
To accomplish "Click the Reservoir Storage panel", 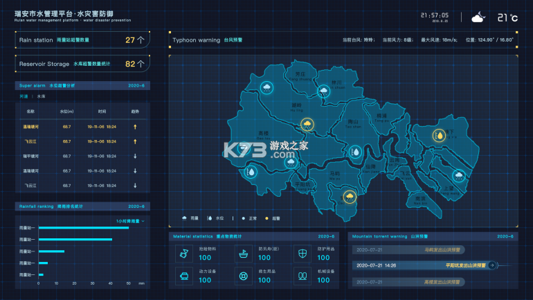I will pos(82,64).
